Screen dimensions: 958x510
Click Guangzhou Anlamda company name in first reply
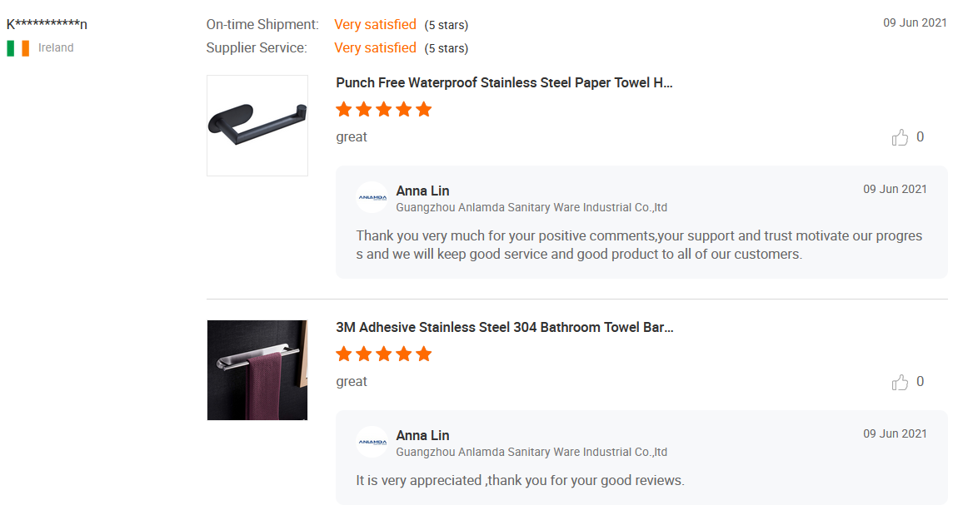[x=531, y=208]
